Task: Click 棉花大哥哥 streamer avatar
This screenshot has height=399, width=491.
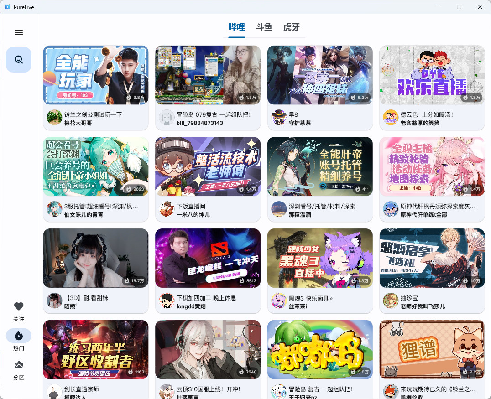Action: click(54, 117)
